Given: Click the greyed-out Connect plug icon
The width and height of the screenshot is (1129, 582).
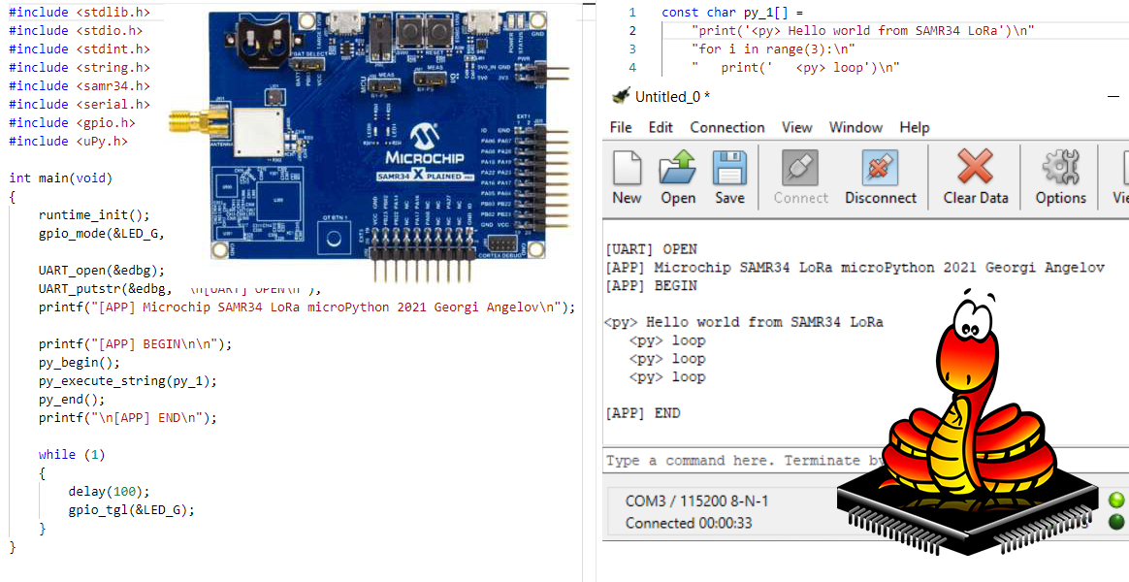Looking at the screenshot, I should 800,169.
